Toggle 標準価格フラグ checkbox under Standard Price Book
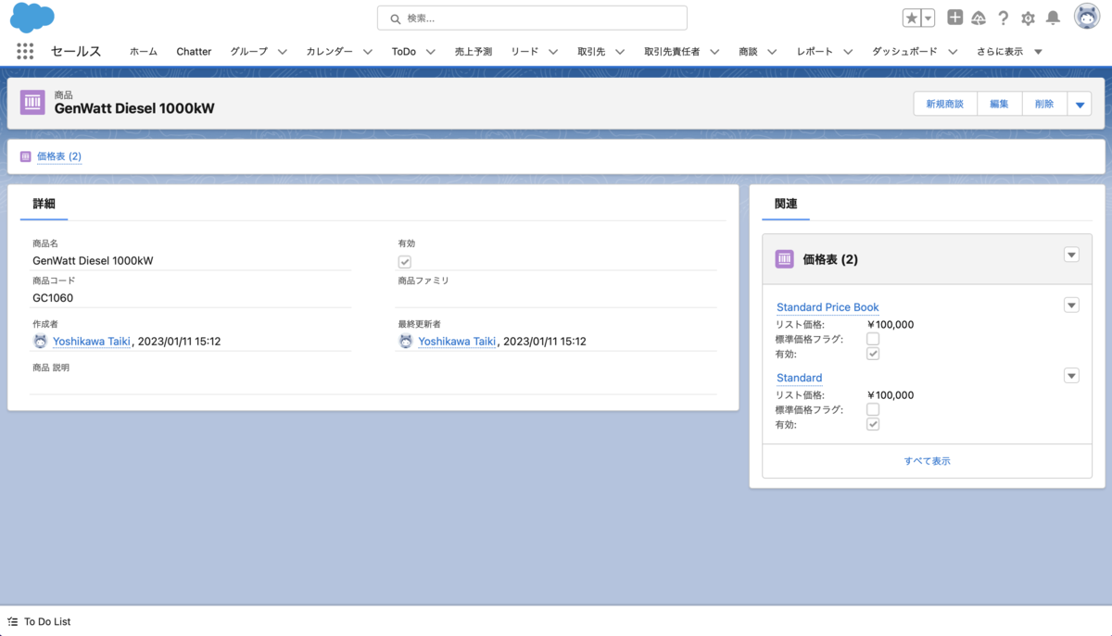The width and height of the screenshot is (1112, 636). pyautogui.click(x=873, y=339)
